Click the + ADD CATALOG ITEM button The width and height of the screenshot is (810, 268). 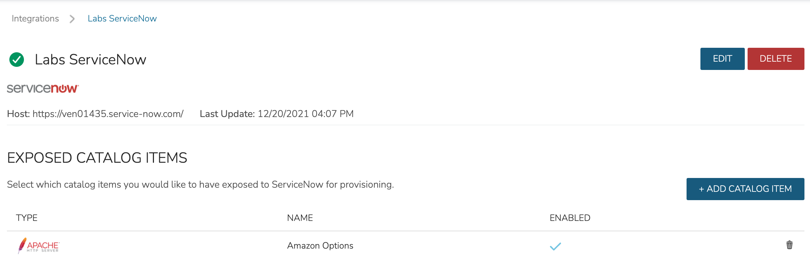[x=745, y=189]
